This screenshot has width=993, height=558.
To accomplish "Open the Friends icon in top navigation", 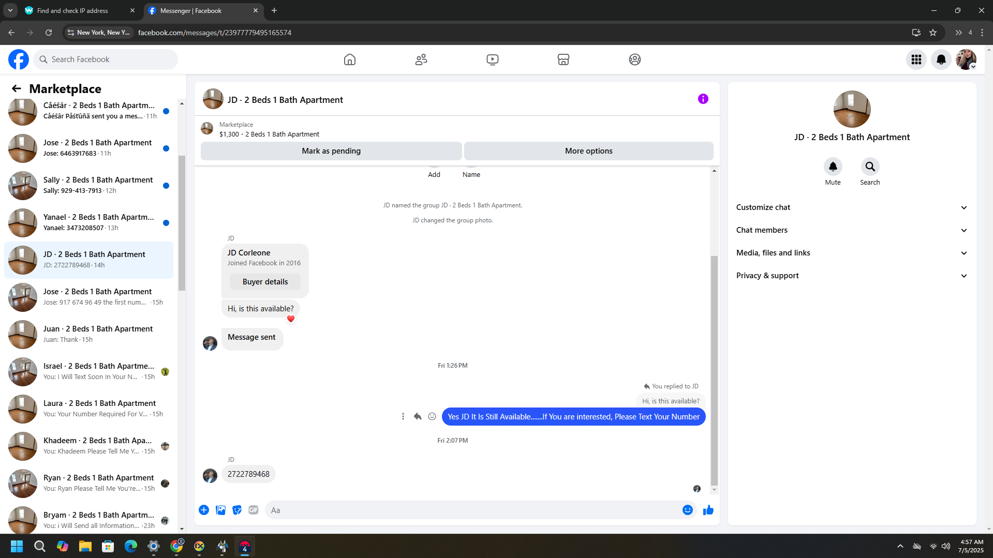I will (421, 59).
